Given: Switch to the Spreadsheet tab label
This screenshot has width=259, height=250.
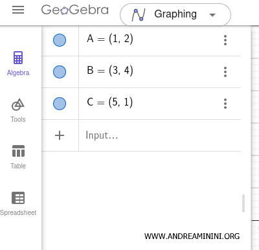Looking at the screenshot, I should (x=18, y=212).
